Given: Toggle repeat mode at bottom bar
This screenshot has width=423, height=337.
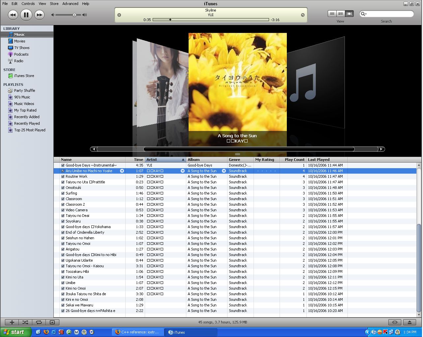Looking at the screenshot, I should tap(39, 322).
